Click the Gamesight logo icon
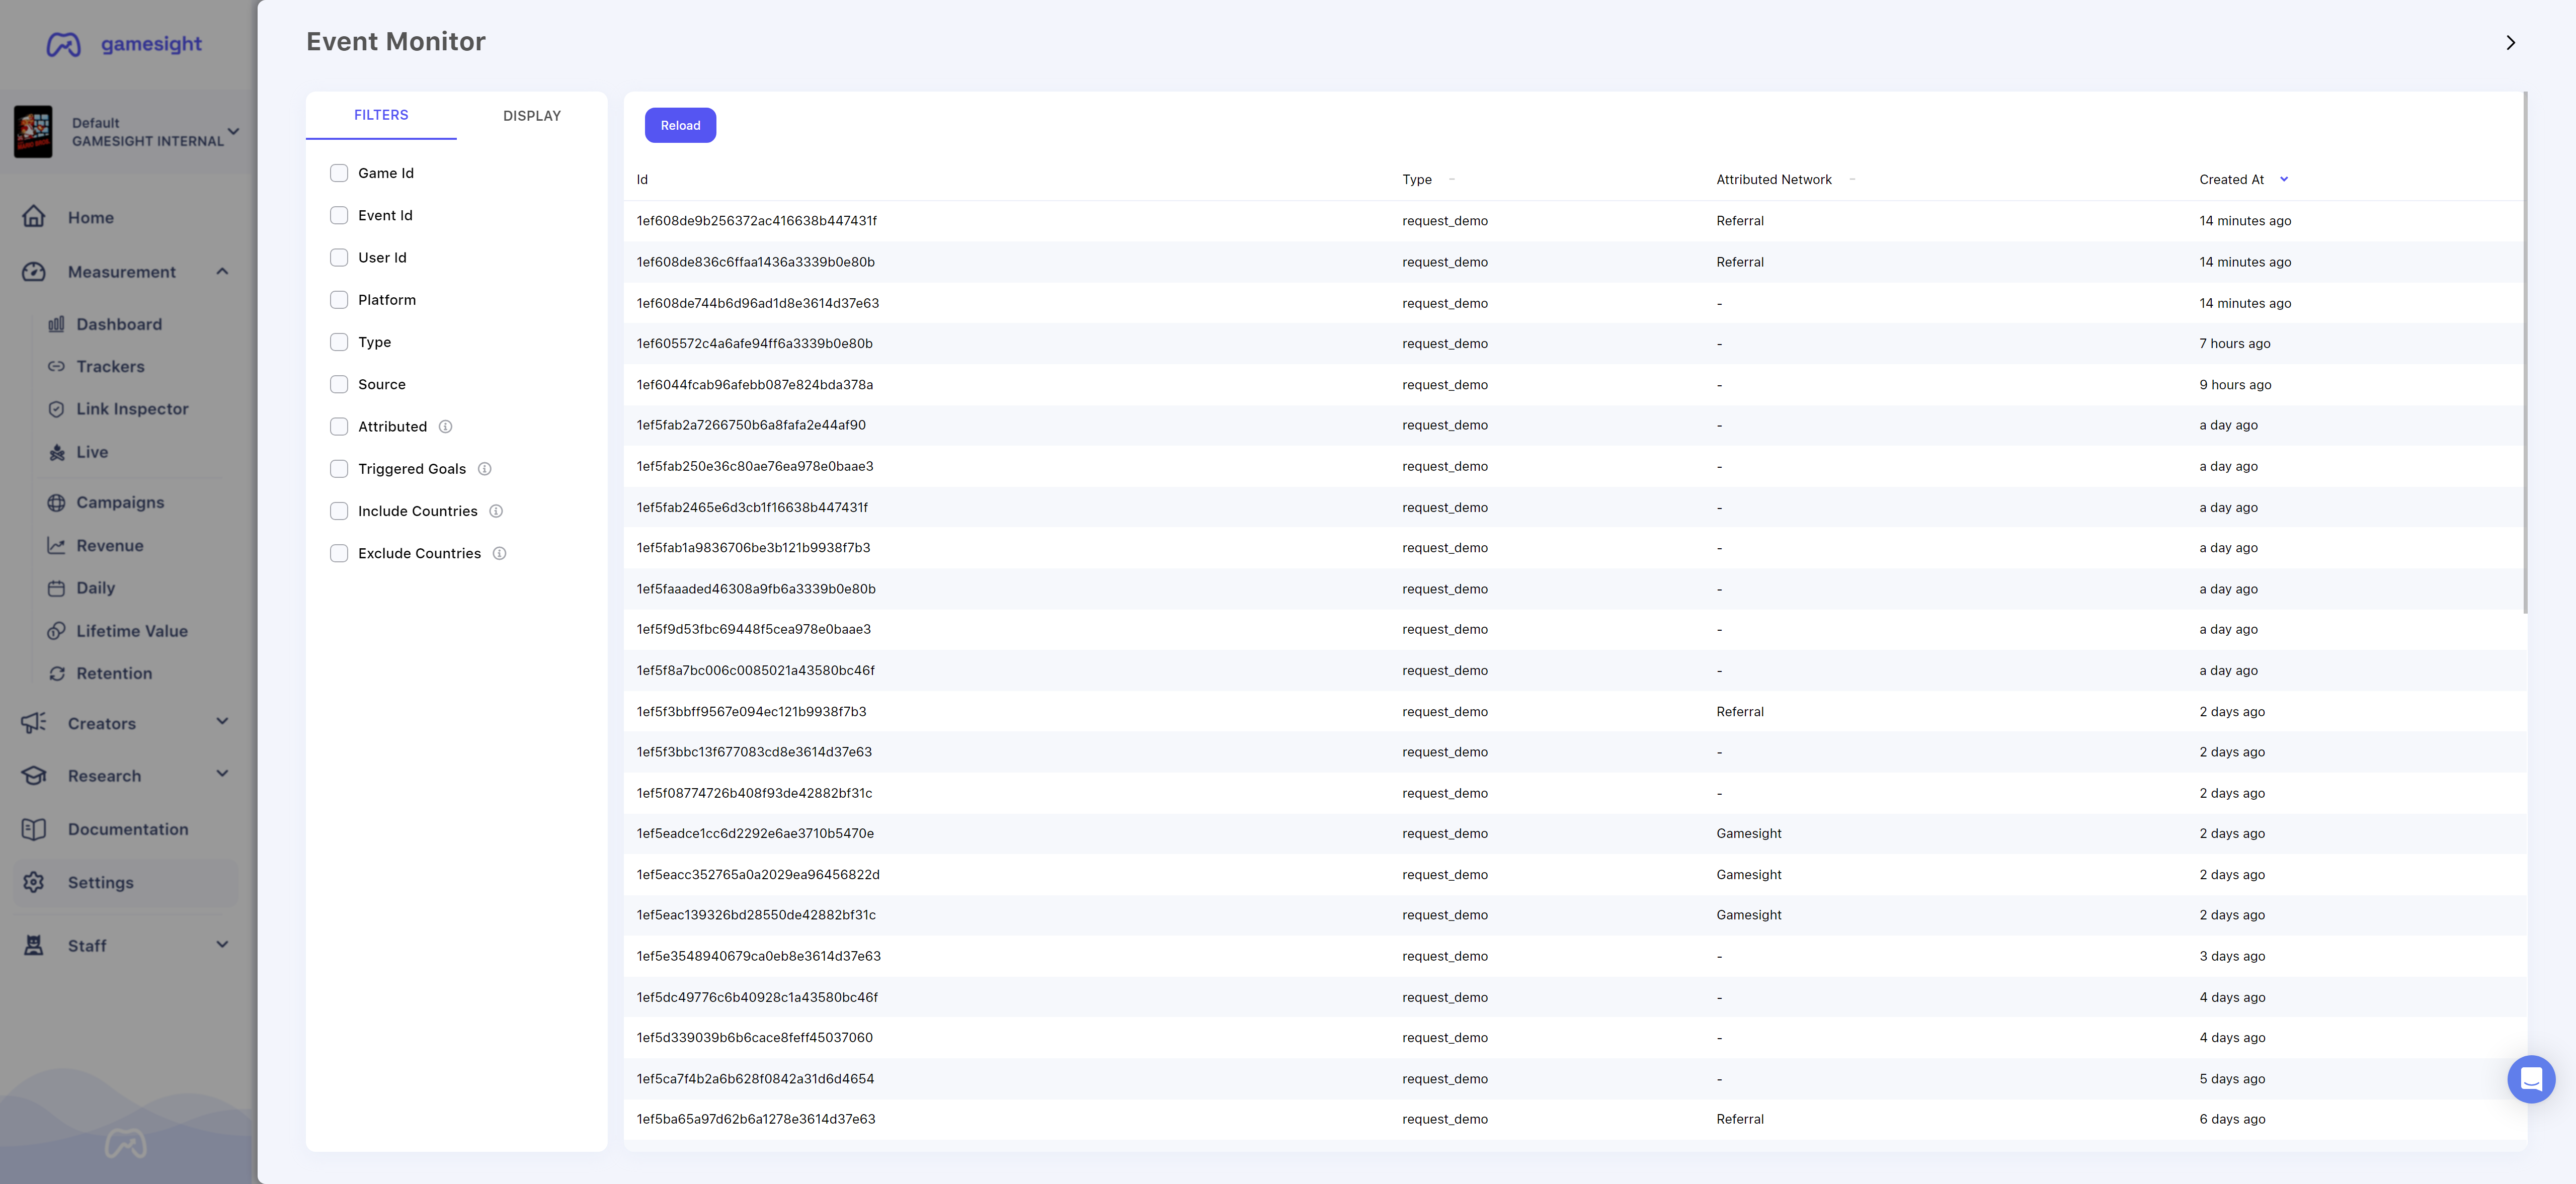Screen dimensions: 2576x1184 coord(64,44)
